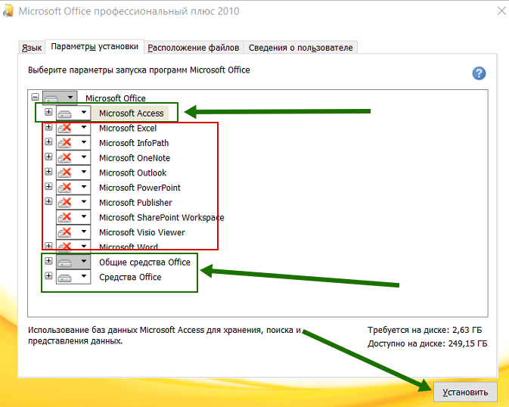Expand the Microsoft PowerPoint node
509x407 pixels.
pos(48,186)
